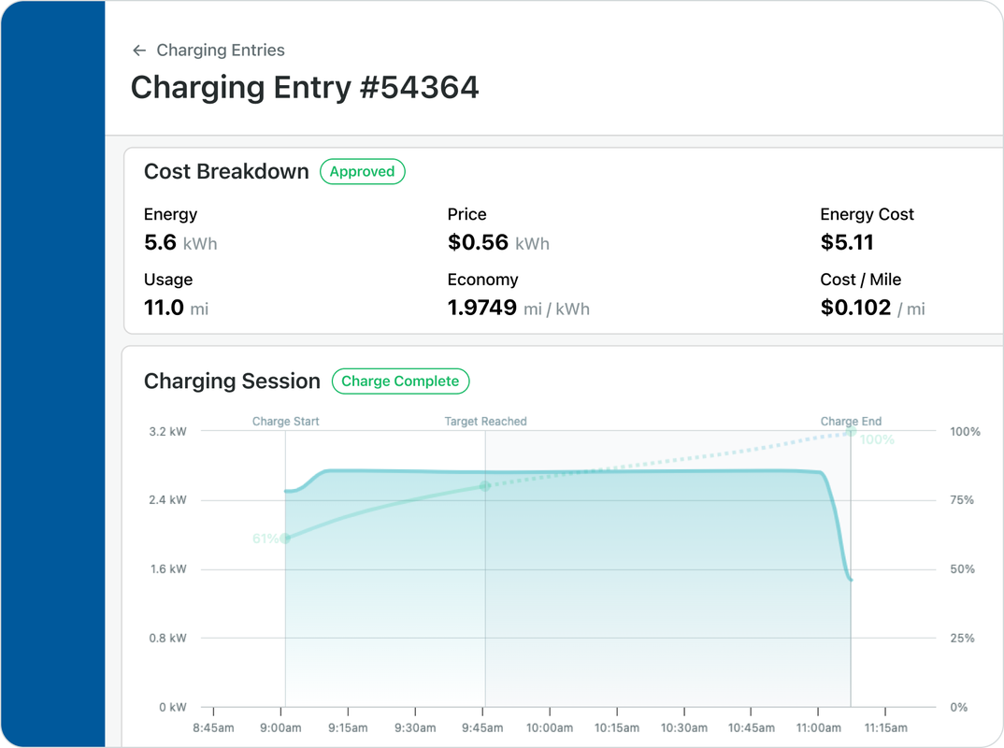Click the 3.2 kW label on the power axis
This screenshot has width=1004, height=748.
pos(167,432)
